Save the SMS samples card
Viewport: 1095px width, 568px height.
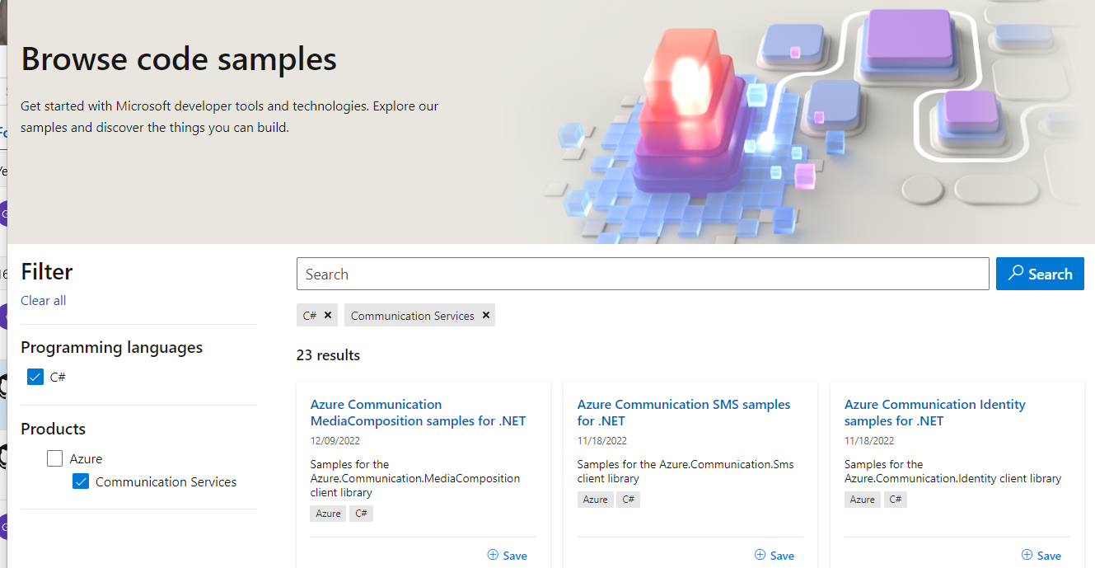click(774, 555)
